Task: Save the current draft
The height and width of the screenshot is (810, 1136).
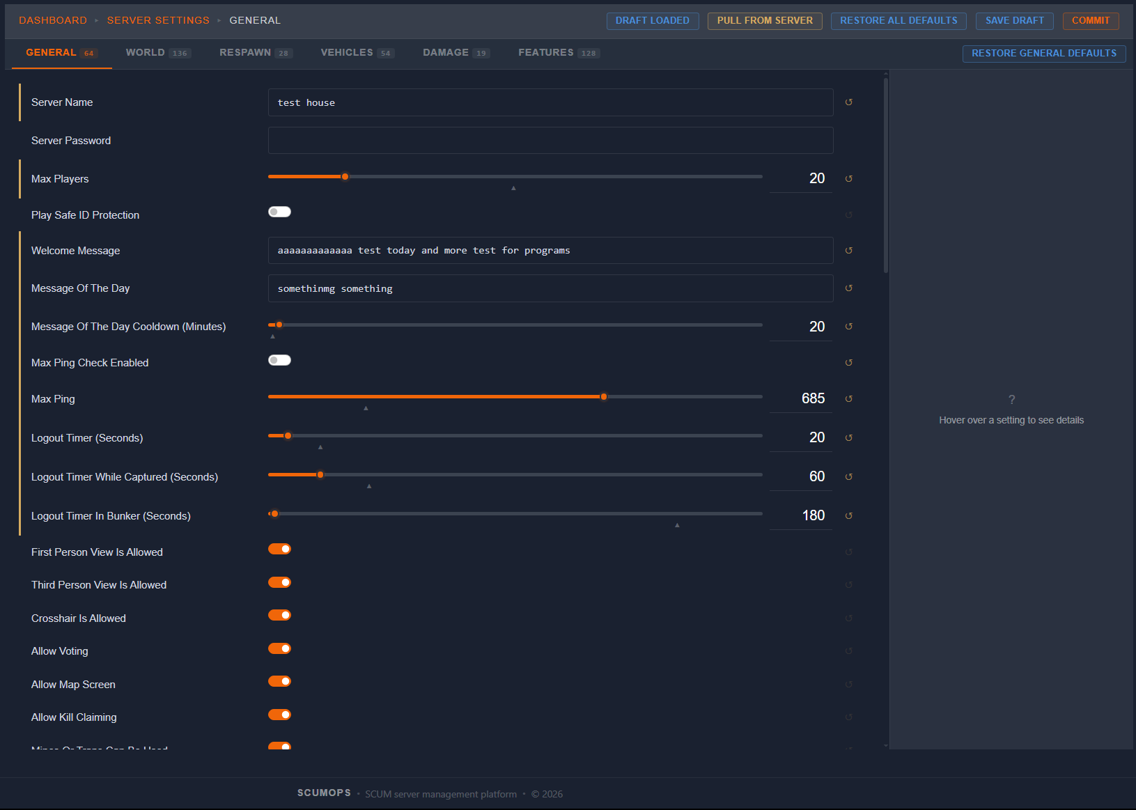Action: [1015, 21]
